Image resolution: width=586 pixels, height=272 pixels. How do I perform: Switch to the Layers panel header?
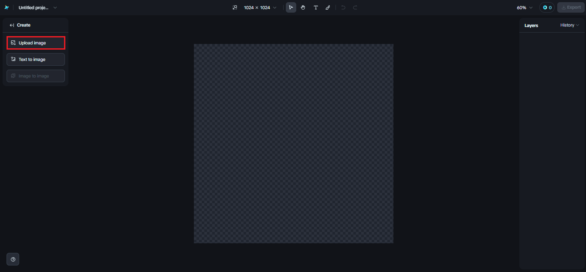pyautogui.click(x=531, y=25)
